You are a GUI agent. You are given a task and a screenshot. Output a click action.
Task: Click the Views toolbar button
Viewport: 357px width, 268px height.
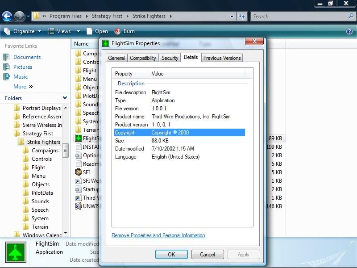59,31
